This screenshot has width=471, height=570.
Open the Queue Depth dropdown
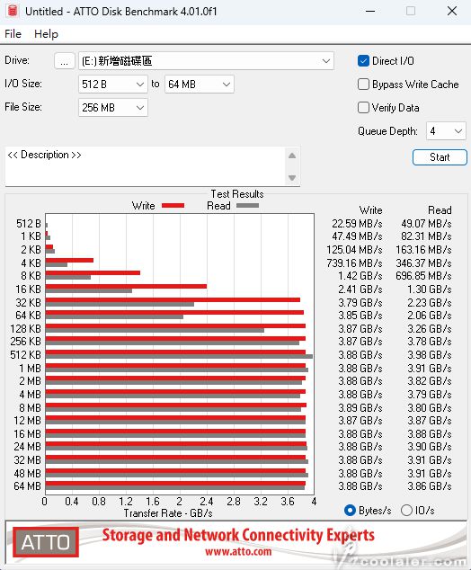pos(446,131)
